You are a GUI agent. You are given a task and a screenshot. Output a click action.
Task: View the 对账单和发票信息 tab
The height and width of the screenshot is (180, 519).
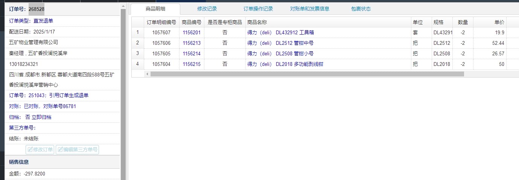(x=310, y=9)
